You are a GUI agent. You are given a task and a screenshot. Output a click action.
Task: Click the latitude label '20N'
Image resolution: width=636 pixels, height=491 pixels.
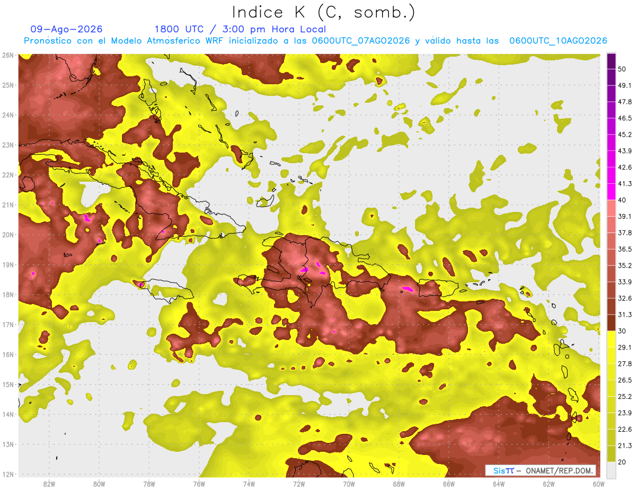(x=8, y=235)
